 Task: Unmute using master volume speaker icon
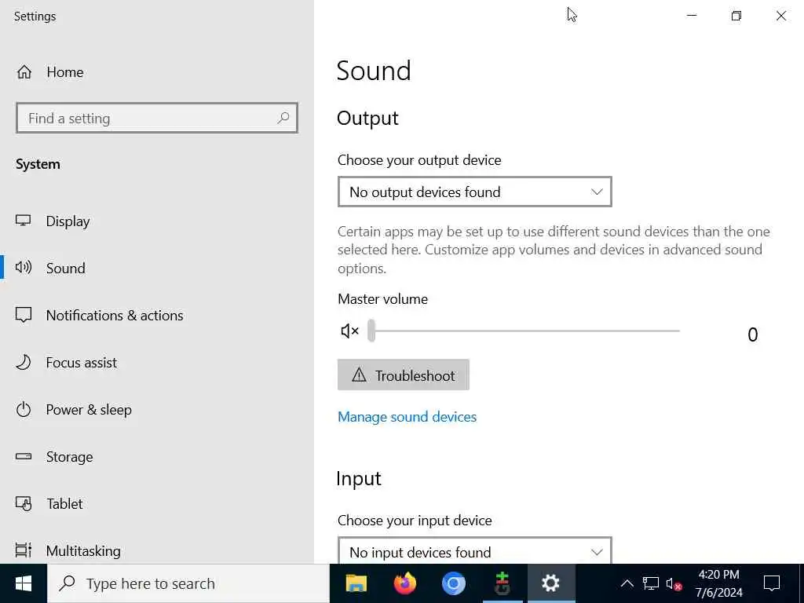(x=349, y=331)
